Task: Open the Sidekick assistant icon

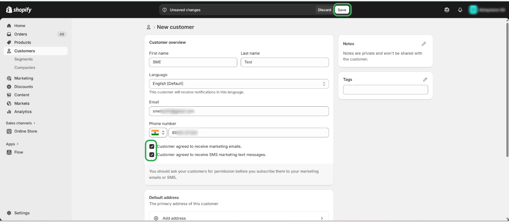Action: coord(447,10)
